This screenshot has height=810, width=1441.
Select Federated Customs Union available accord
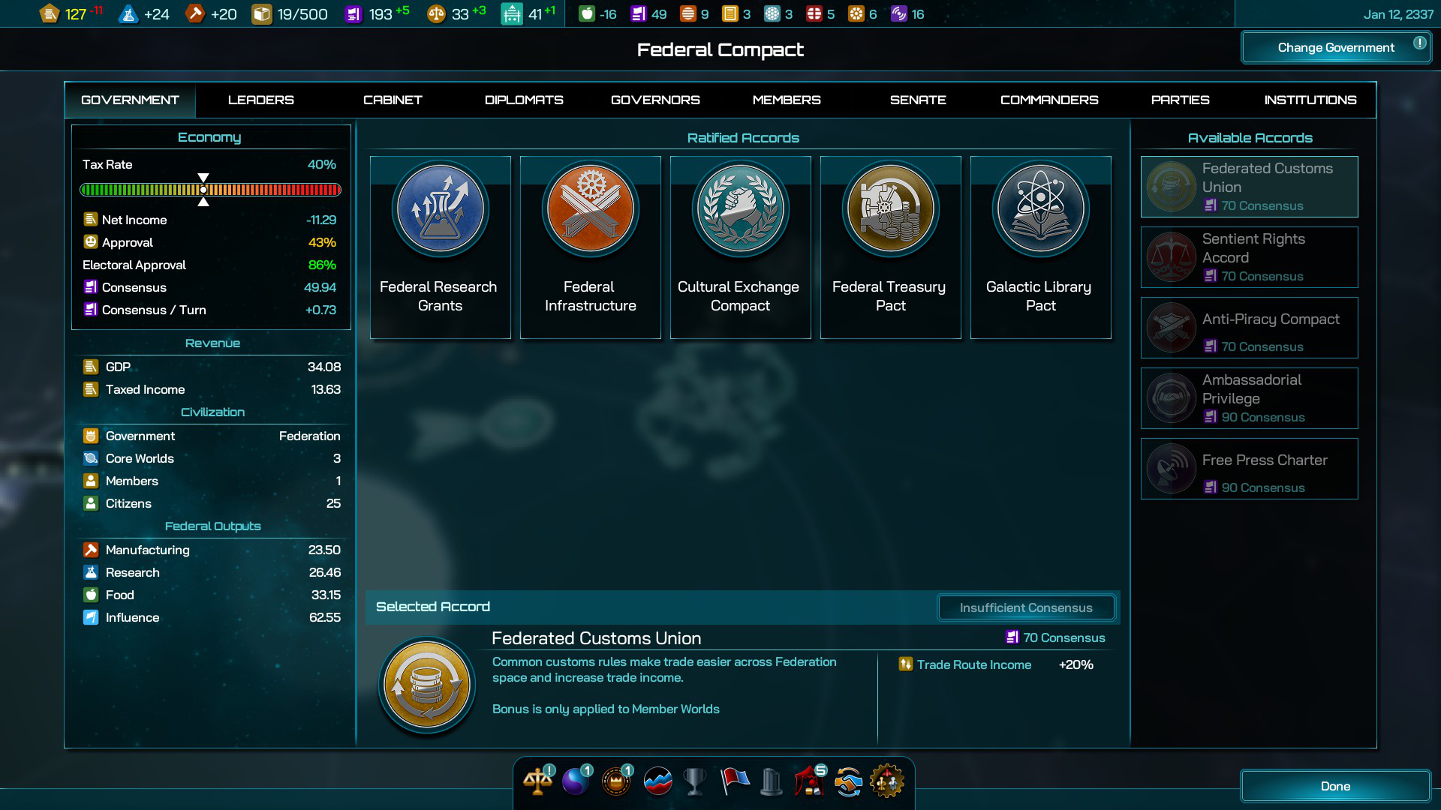(x=1250, y=187)
